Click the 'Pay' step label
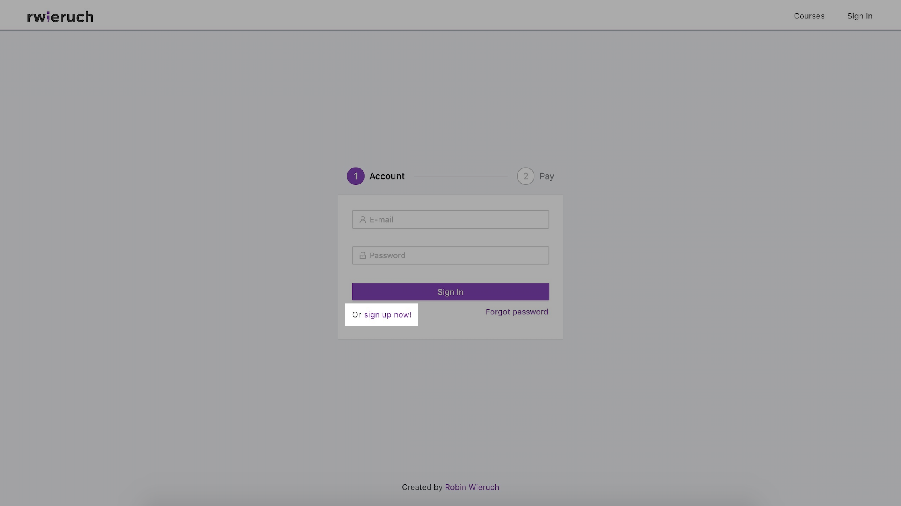The image size is (901, 506). (546, 176)
